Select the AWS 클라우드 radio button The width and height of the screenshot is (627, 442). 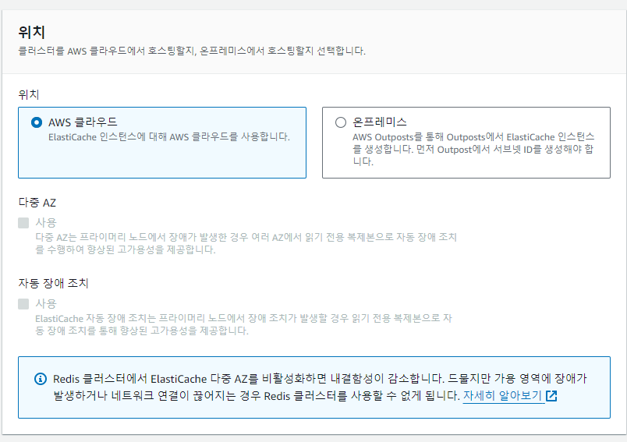tap(37, 122)
